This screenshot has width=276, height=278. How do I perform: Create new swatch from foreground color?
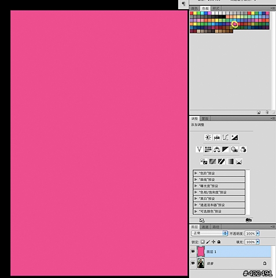coord(259,112)
